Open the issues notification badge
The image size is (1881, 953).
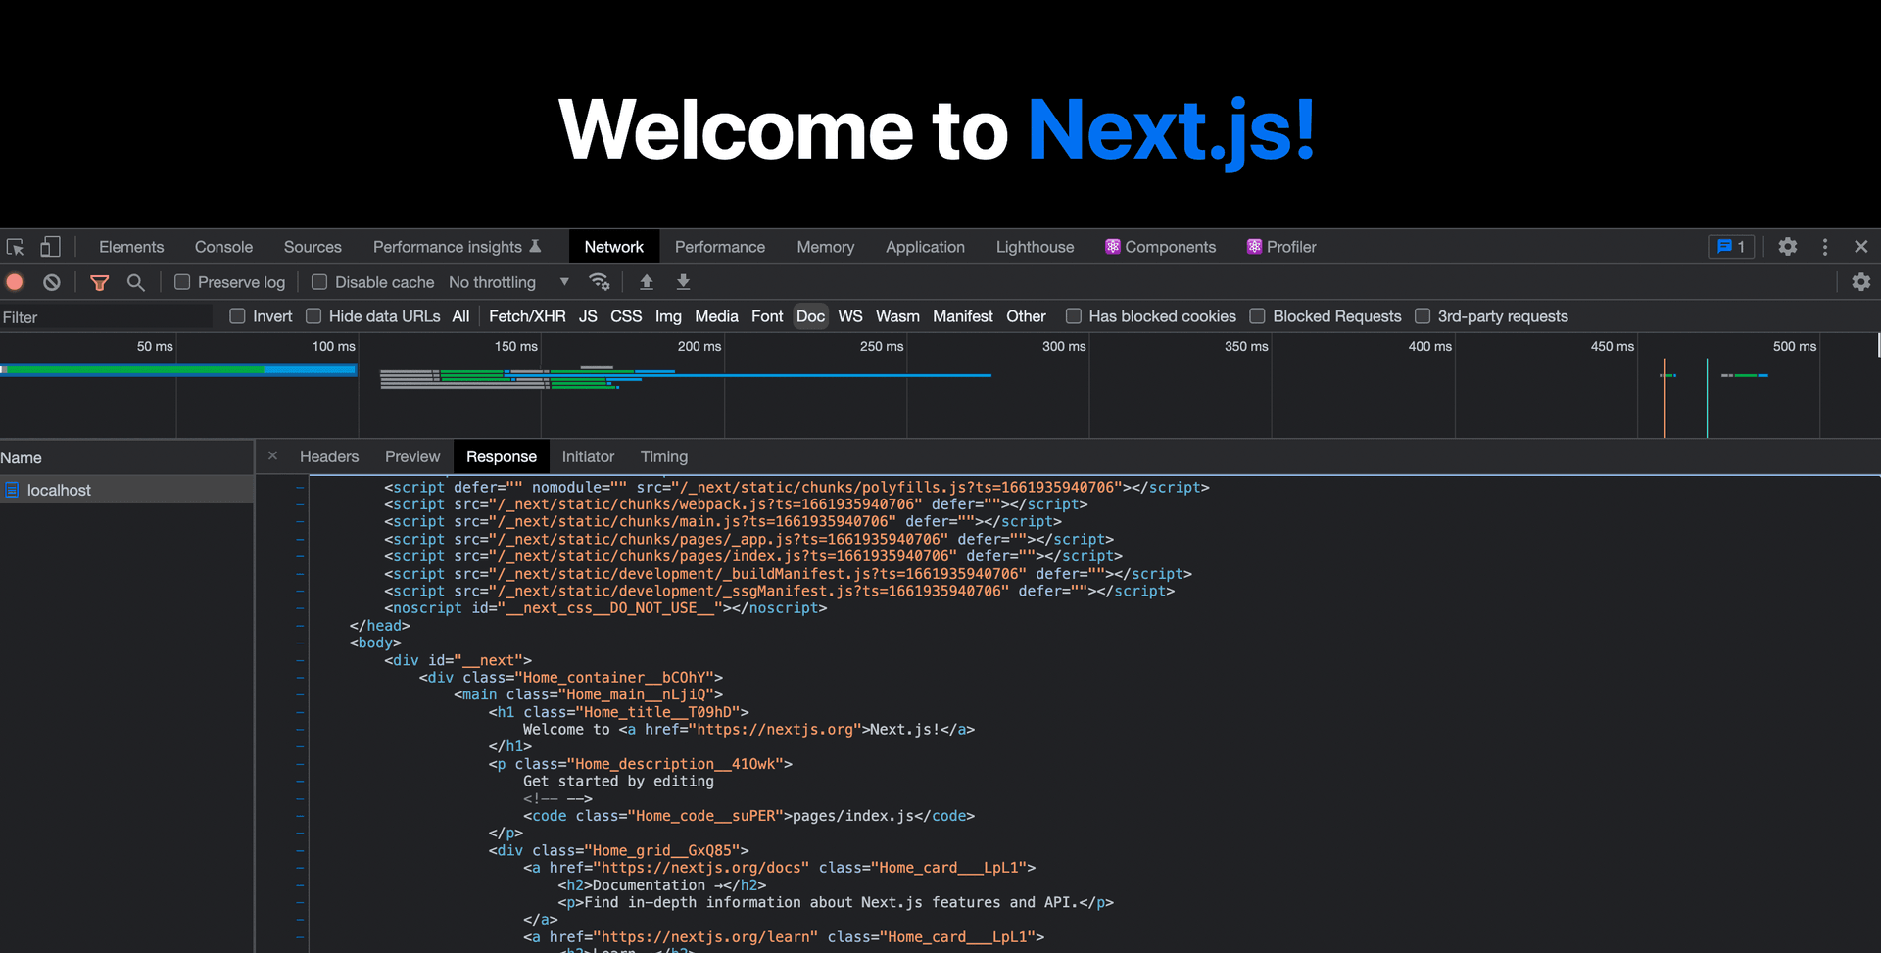coord(1731,247)
